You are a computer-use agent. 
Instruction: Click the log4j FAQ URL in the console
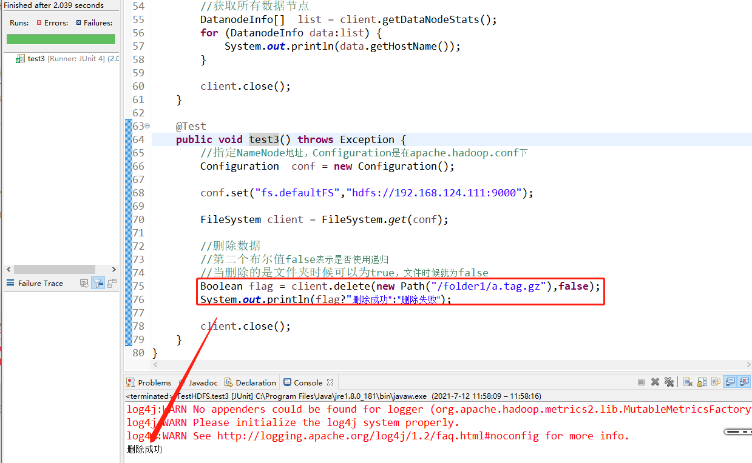(x=379, y=436)
